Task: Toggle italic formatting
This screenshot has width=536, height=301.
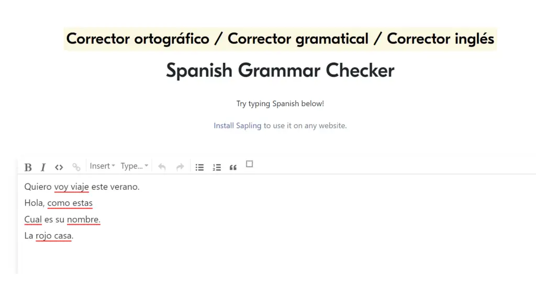Action: [x=43, y=167]
